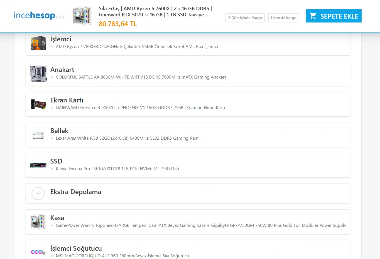Select the İşlemci heading

tap(61, 39)
